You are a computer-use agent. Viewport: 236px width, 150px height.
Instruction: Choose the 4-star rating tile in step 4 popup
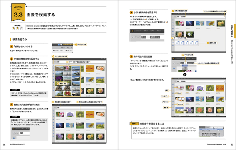coord(191,43)
